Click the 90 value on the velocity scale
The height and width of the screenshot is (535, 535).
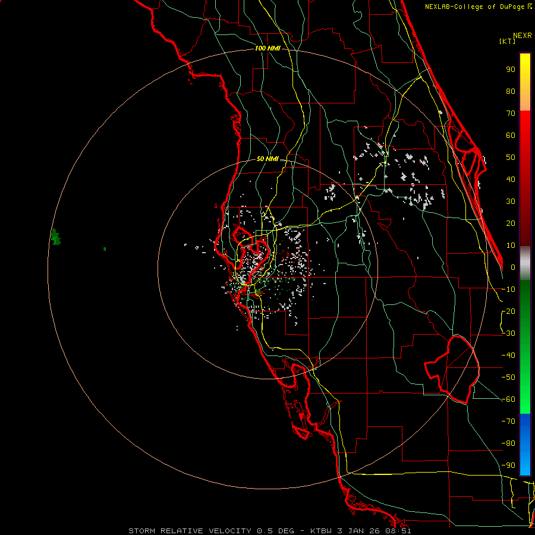point(511,70)
